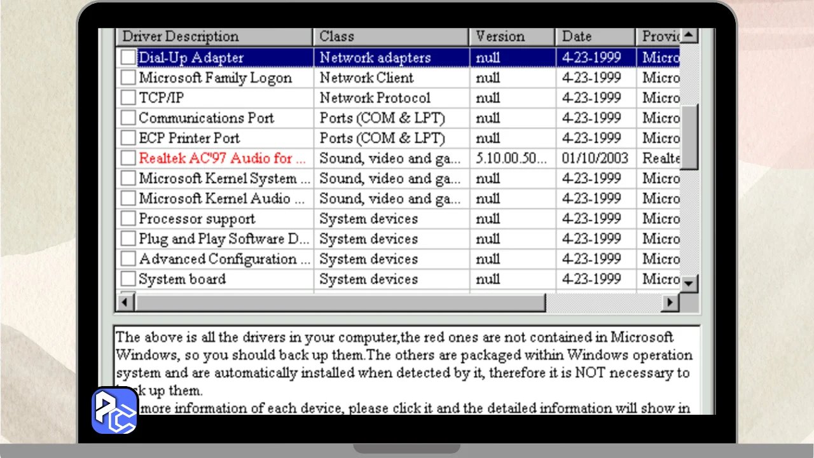Check the Processor support checkbox
Screen dimensions: 814x458
pos(128,219)
